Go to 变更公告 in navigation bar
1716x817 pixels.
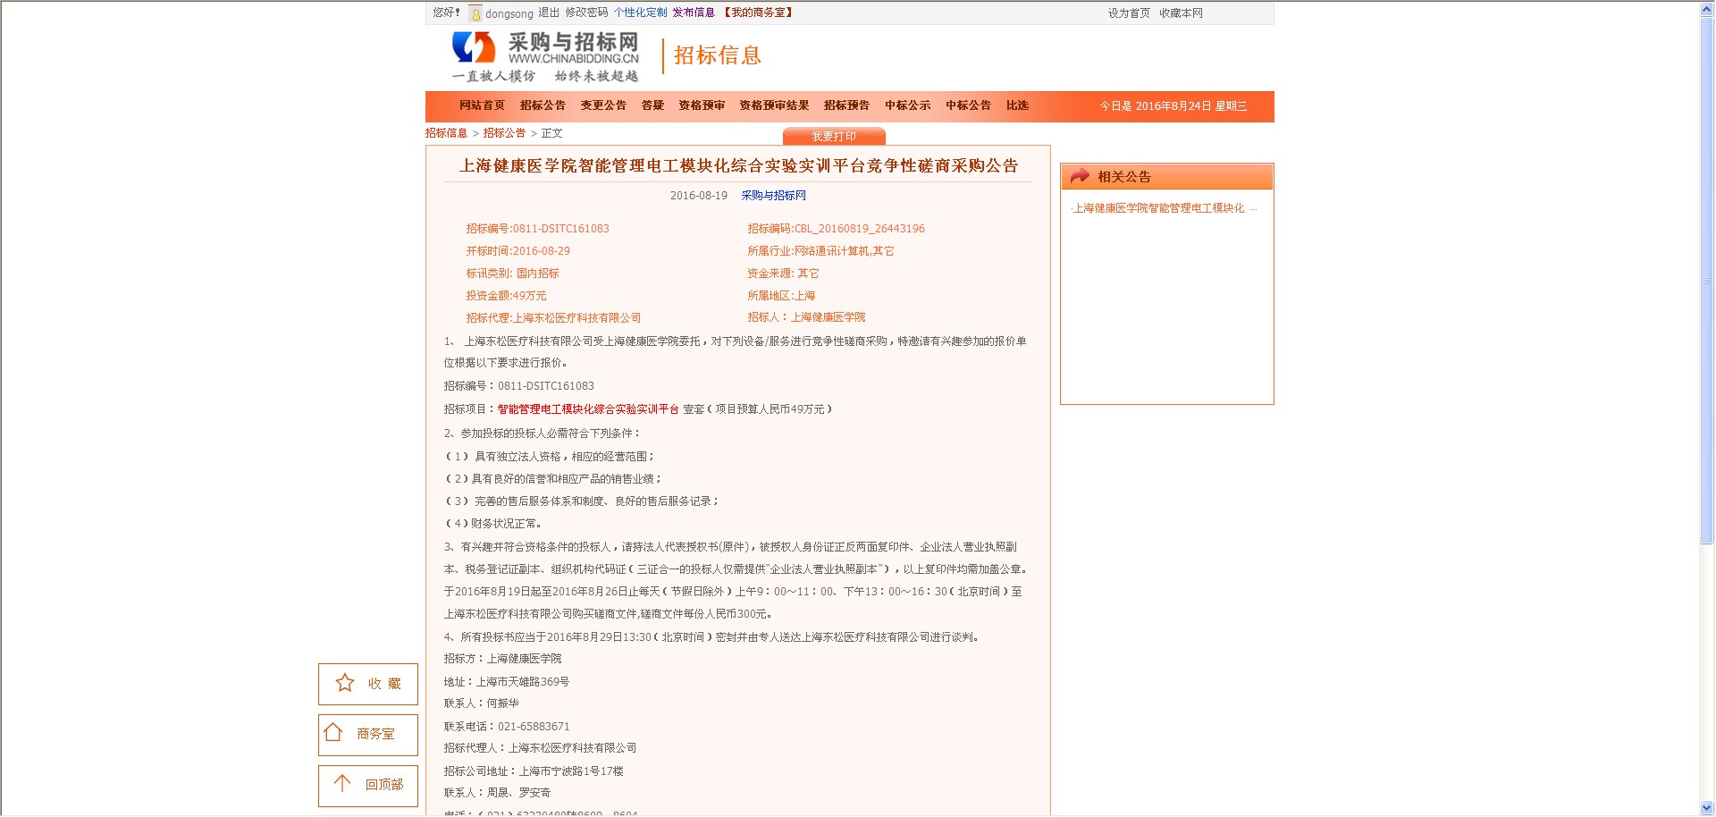(x=603, y=105)
